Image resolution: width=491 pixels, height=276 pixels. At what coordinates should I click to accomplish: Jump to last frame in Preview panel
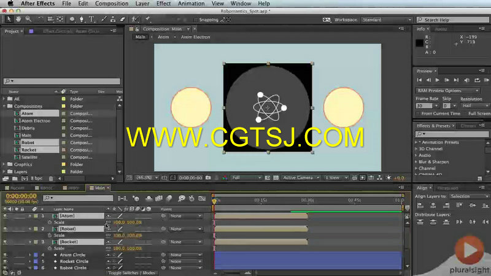coord(456,80)
